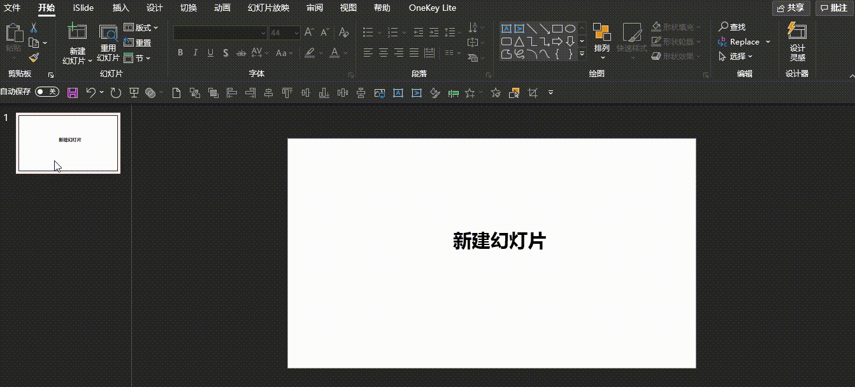The image size is (855, 387).
Task: Click the blank new document icon
Action: [x=177, y=93]
